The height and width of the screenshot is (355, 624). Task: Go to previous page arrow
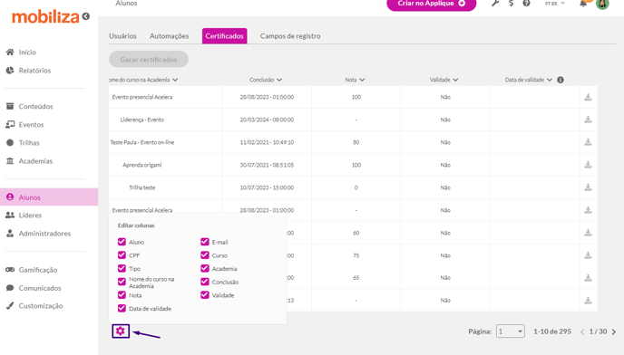582,331
